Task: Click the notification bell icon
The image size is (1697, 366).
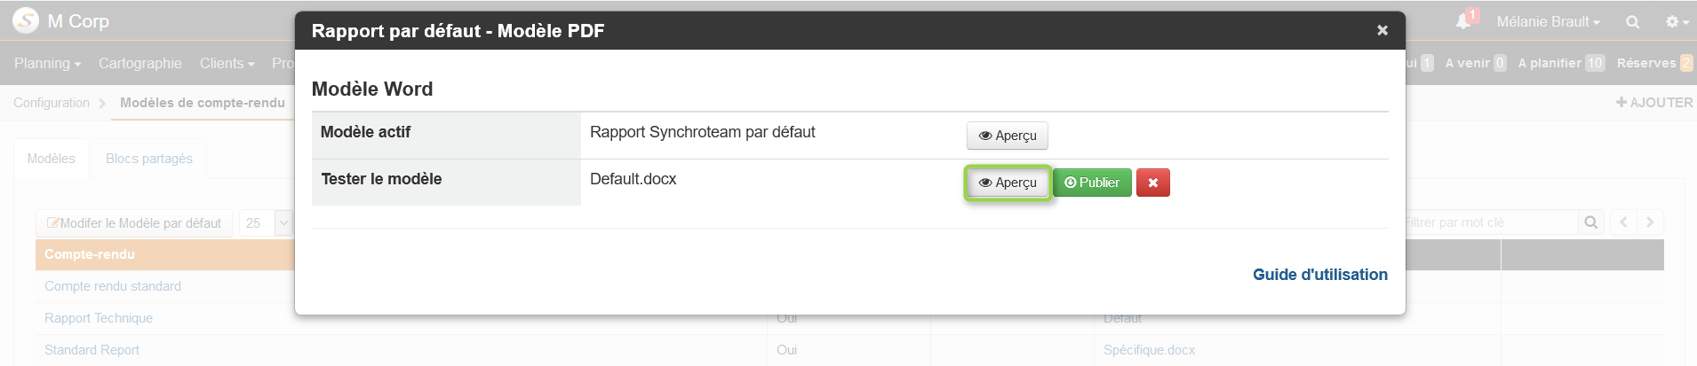Action: pyautogui.click(x=1462, y=21)
